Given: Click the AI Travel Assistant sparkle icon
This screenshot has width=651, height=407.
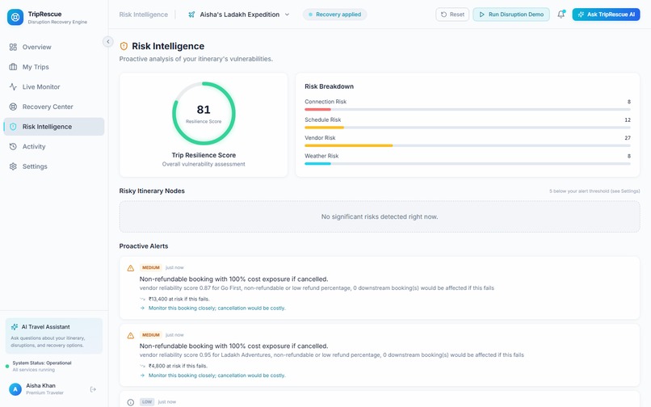Looking at the screenshot, I should 15,327.
